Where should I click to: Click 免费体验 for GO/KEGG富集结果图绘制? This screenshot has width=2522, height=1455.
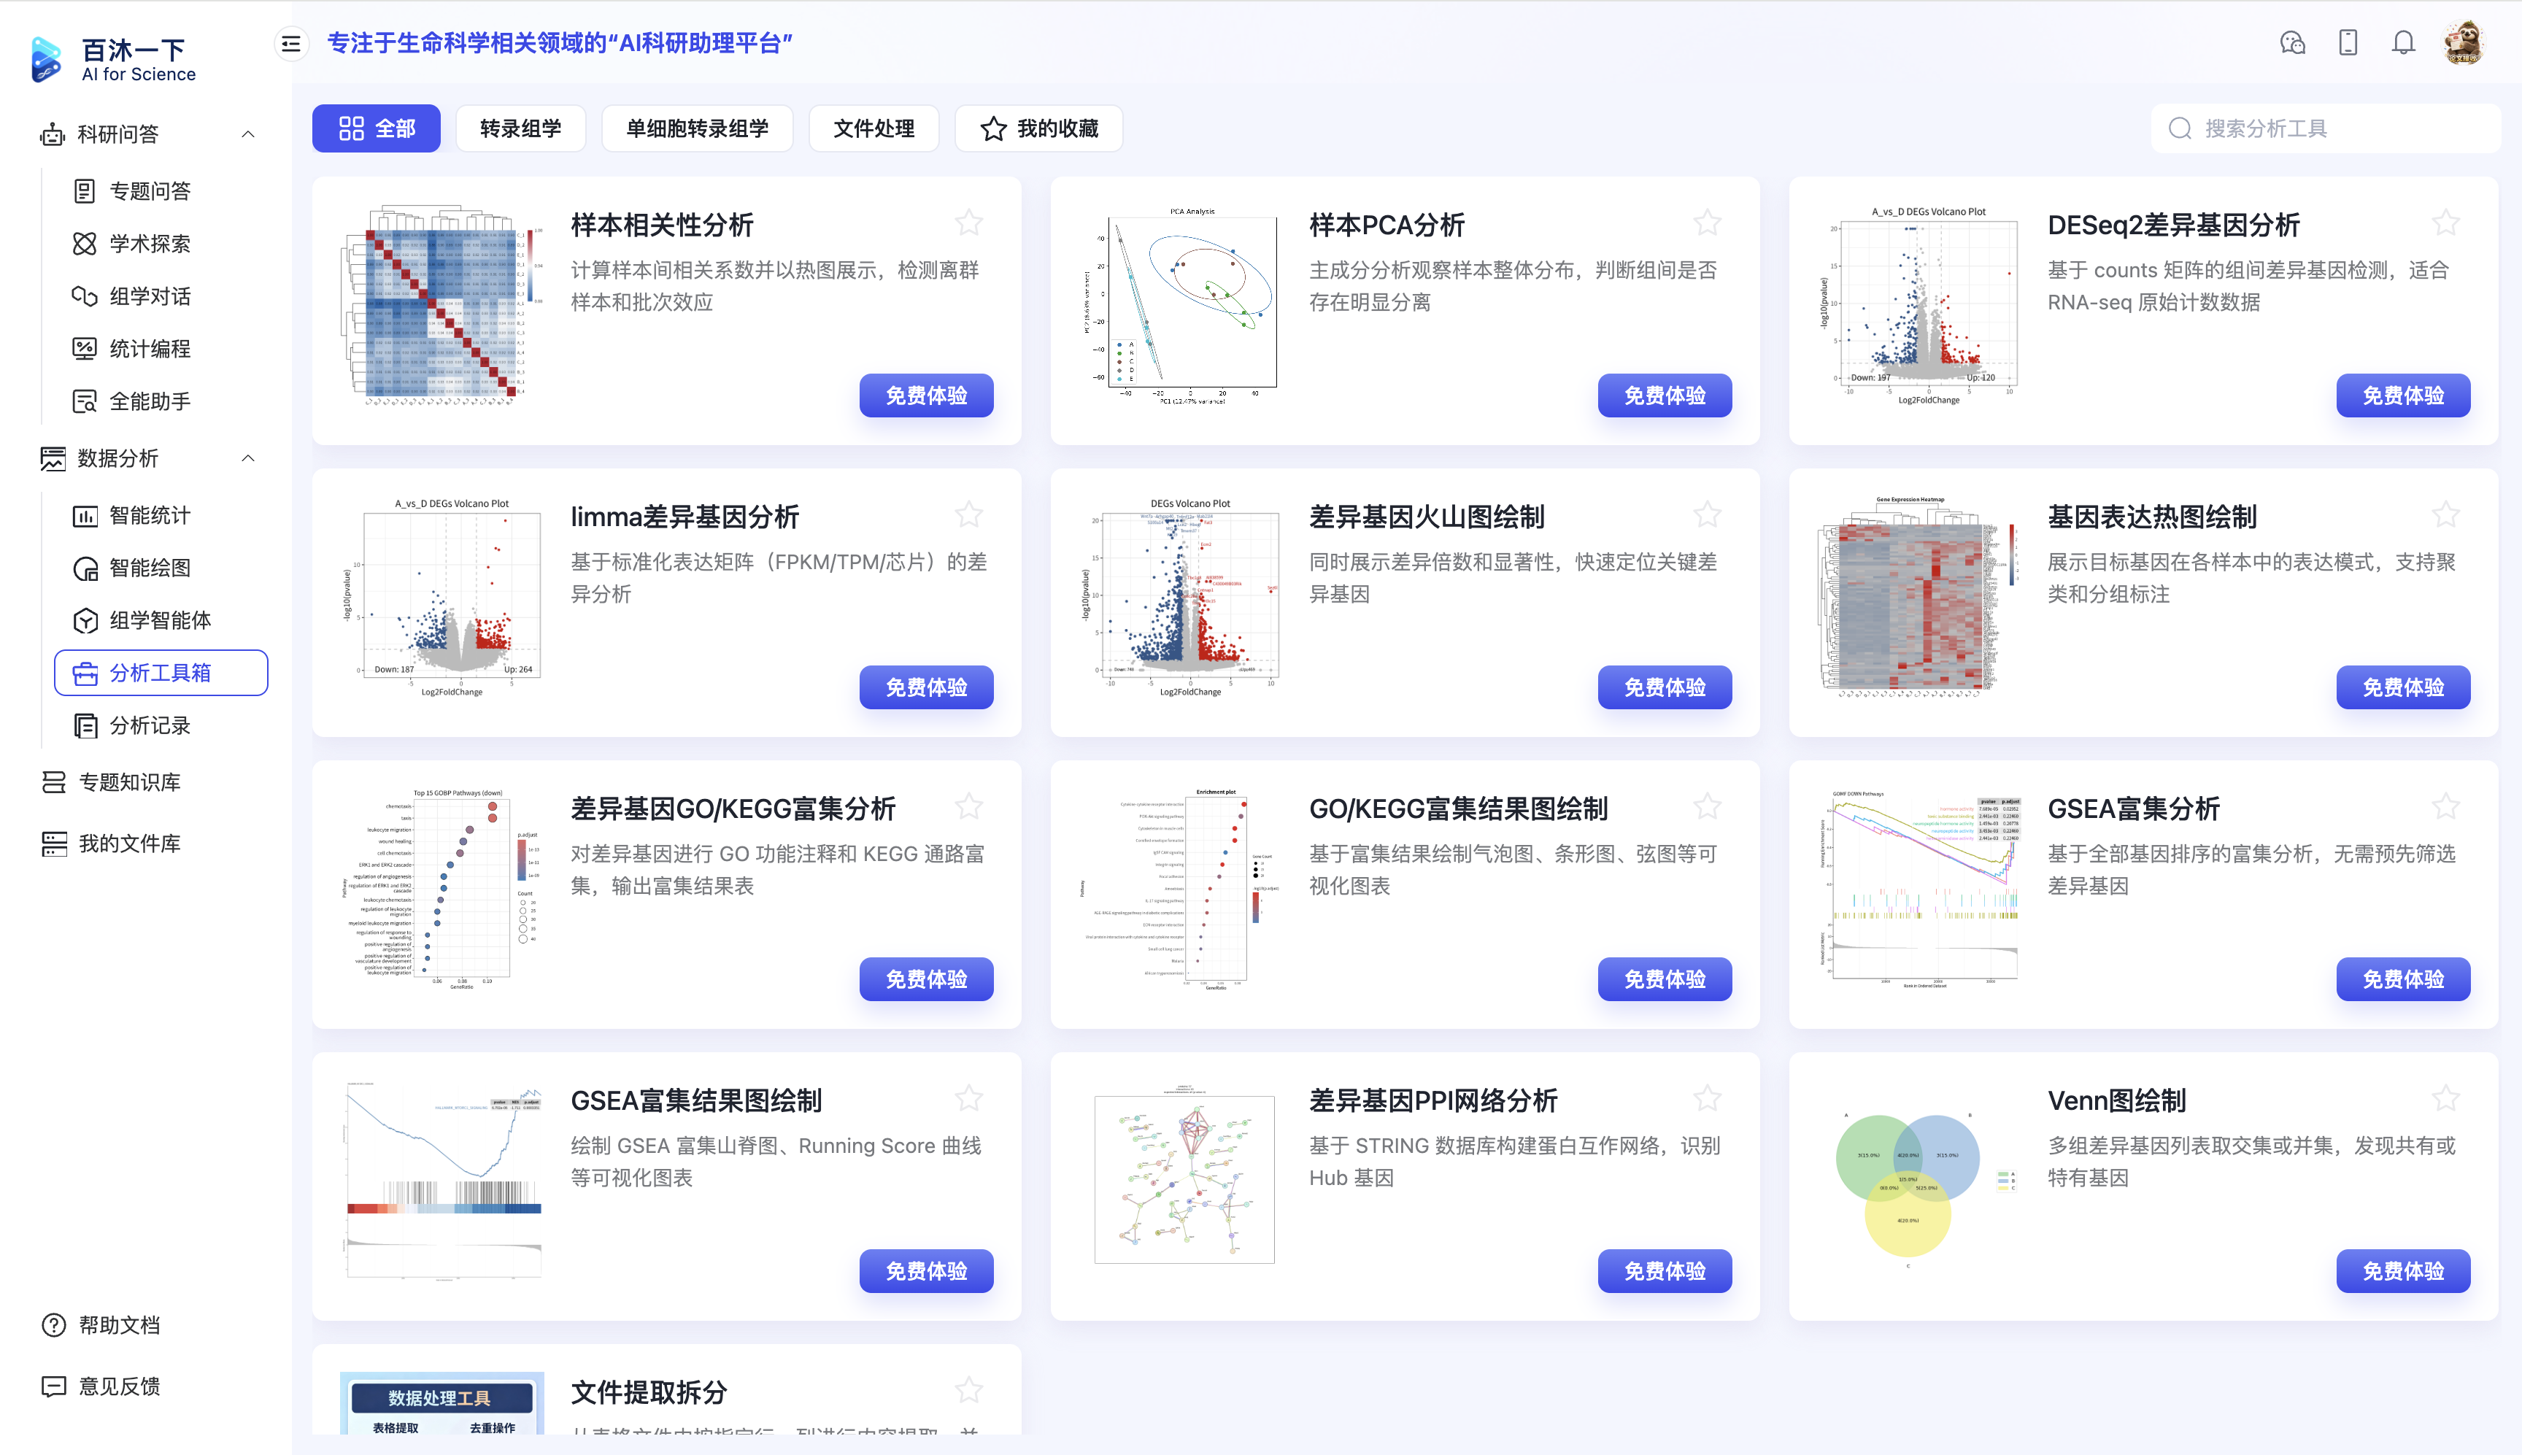pyautogui.click(x=1665, y=979)
